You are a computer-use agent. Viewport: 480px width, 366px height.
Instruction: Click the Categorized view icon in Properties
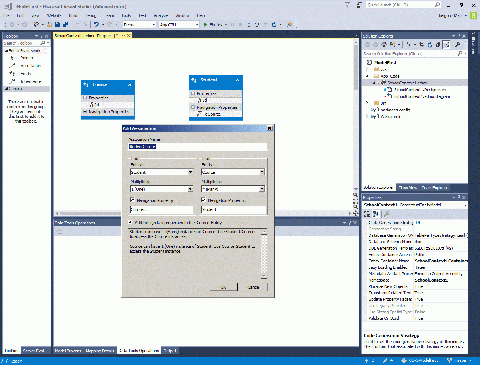(367, 214)
